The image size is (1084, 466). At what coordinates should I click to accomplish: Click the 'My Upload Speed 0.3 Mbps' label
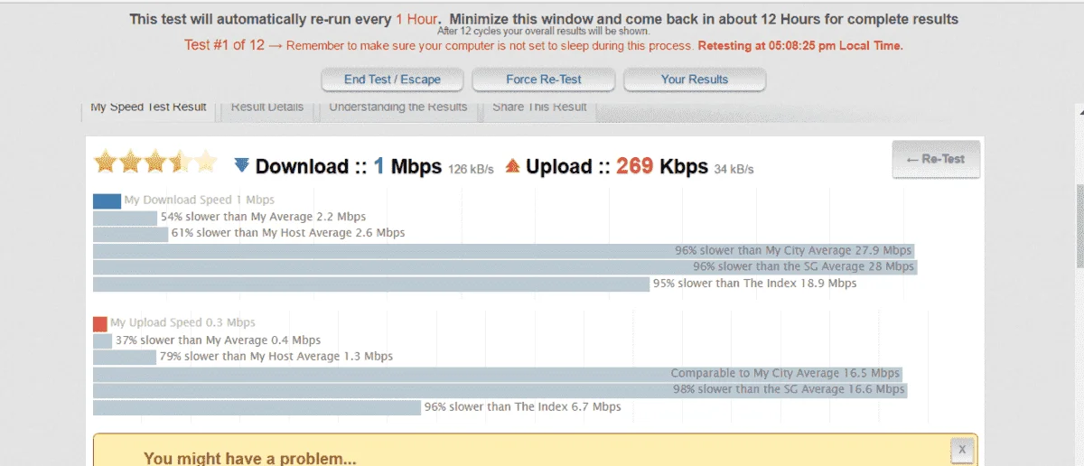(182, 323)
